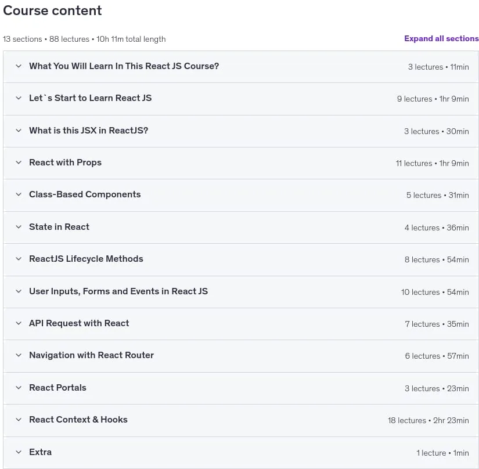Open the Extra section title
This screenshot has width=479, height=469.
point(40,452)
